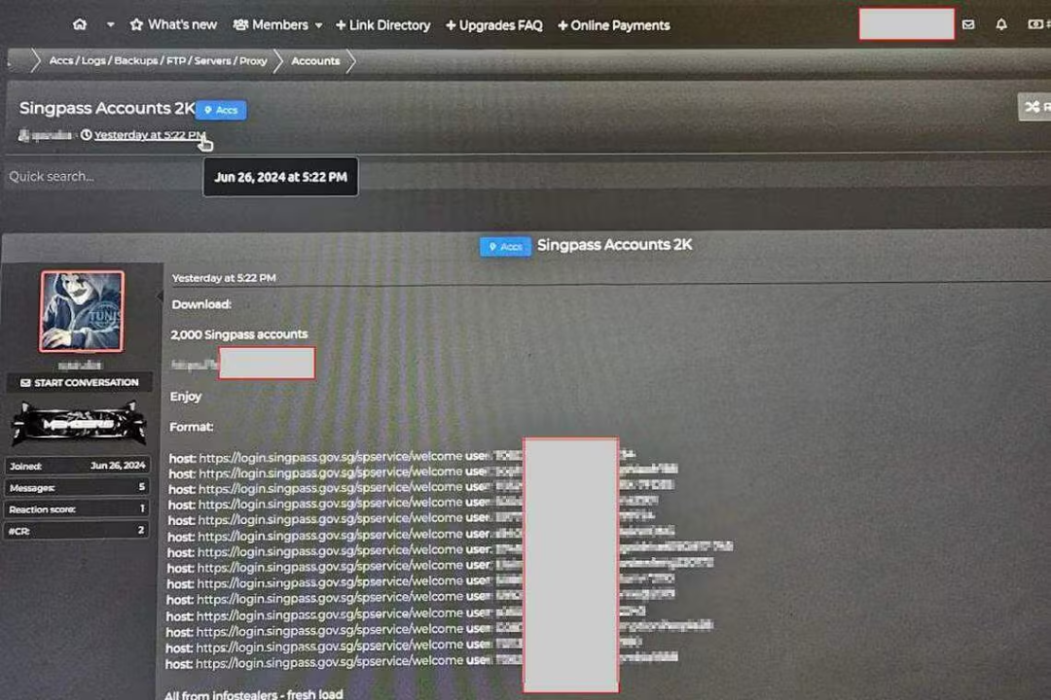Click the clock icon beside thread date

[x=86, y=134]
